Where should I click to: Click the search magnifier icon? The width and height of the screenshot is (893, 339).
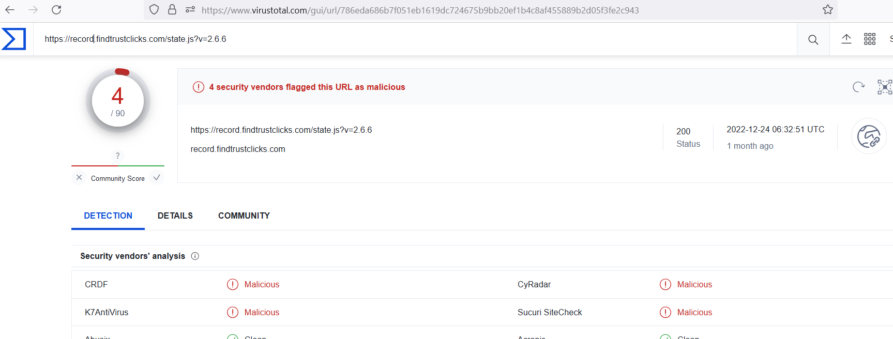813,39
